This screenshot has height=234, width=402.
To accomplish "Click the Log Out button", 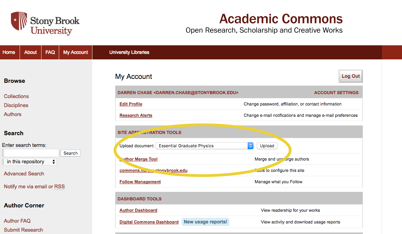I will (350, 76).
